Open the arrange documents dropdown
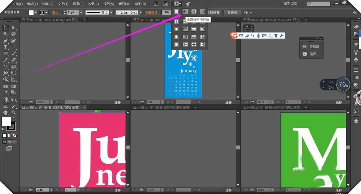The width and height of the screenshot is (361, 194). coord(177,4)
